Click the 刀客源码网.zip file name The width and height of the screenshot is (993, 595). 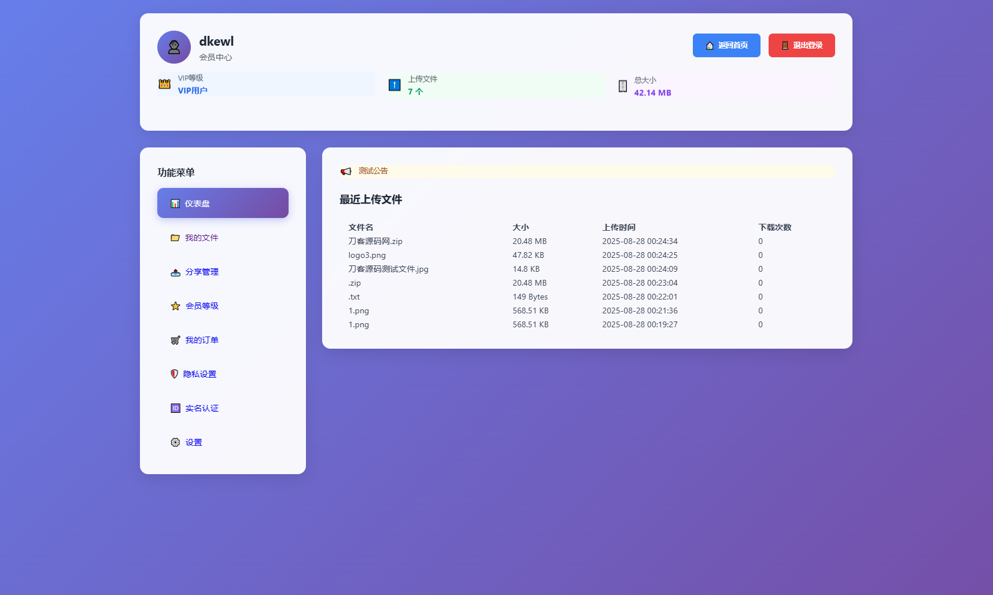375,241
